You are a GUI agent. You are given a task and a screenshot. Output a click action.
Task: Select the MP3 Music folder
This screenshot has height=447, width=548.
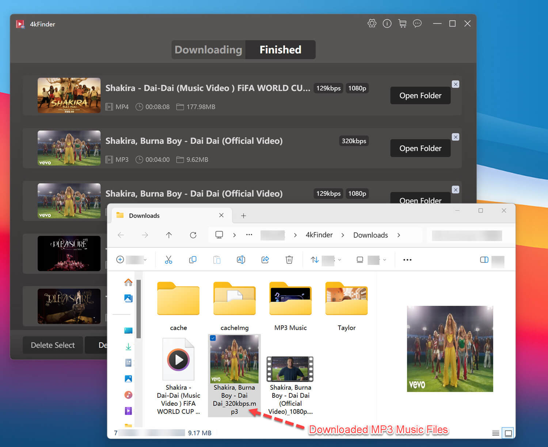click(290, 307)
